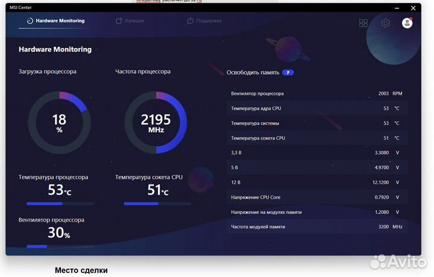Select the Напряжение CPU Core row
The image size is (434, 277).
[x=317, y=197]
